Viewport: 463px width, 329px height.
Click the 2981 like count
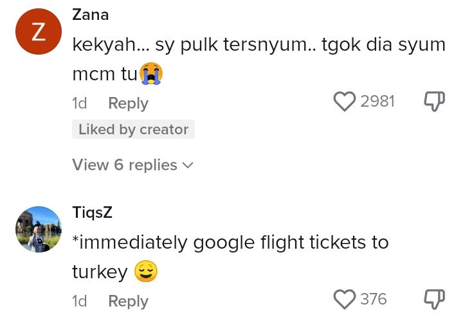pos(377,102)
